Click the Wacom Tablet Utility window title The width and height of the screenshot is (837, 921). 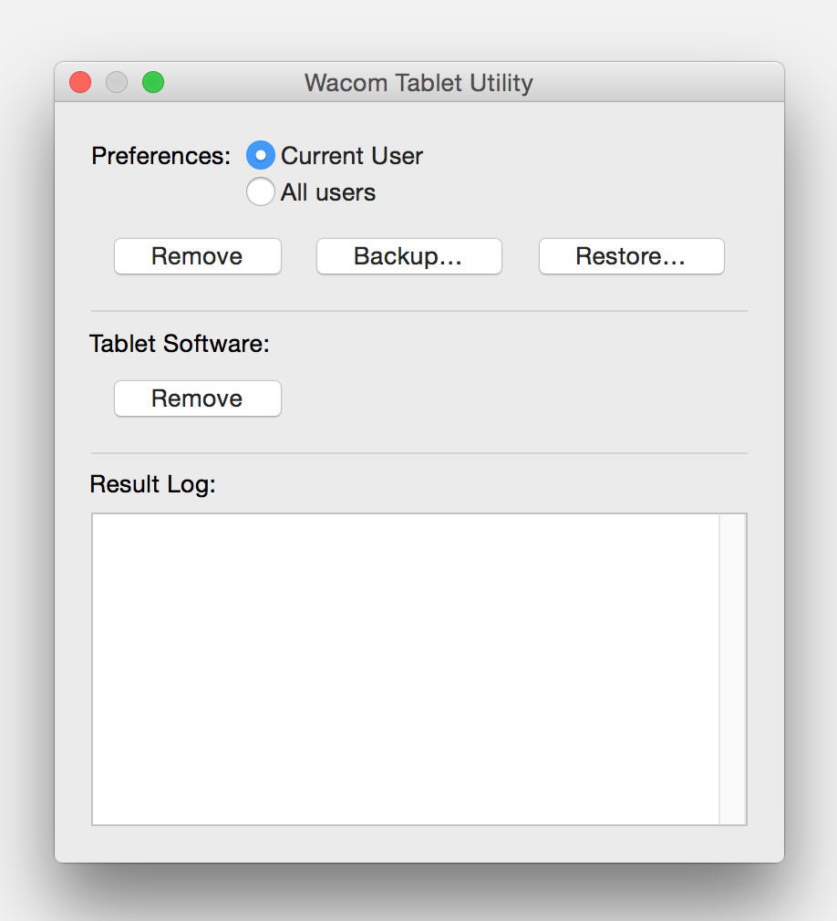point(418,83)
